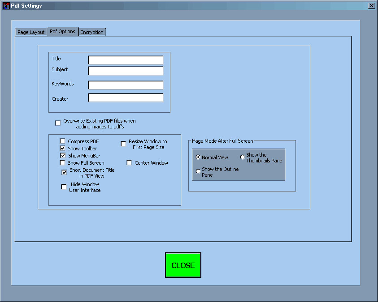Click the Title input field
This screenshot has height=302, width=378.
(x=126, y=60)
